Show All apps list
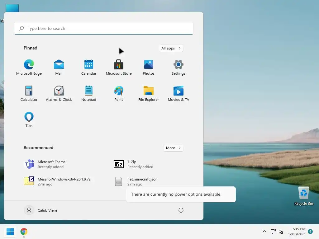The height and width of the screenshot is (239, 319). [x=171, y=48]
